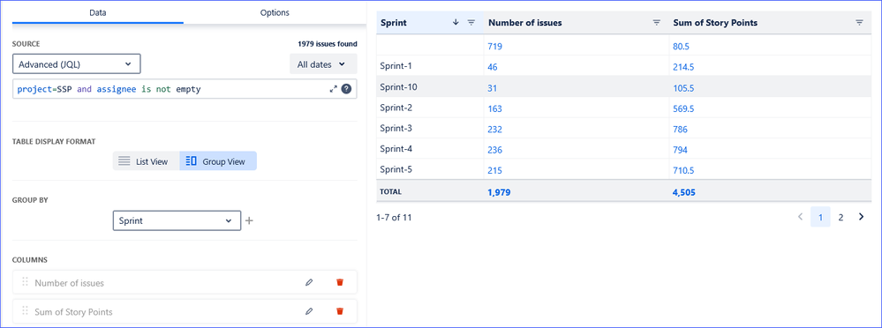Open the Advanced (JQL) source dropdown
The image size is (882, 328).
77,64
